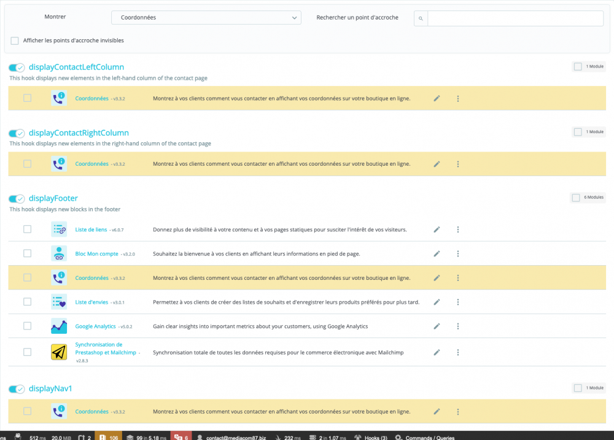Edit Coordonnées in displayFooter with pencil icon

tap(437, 278)
